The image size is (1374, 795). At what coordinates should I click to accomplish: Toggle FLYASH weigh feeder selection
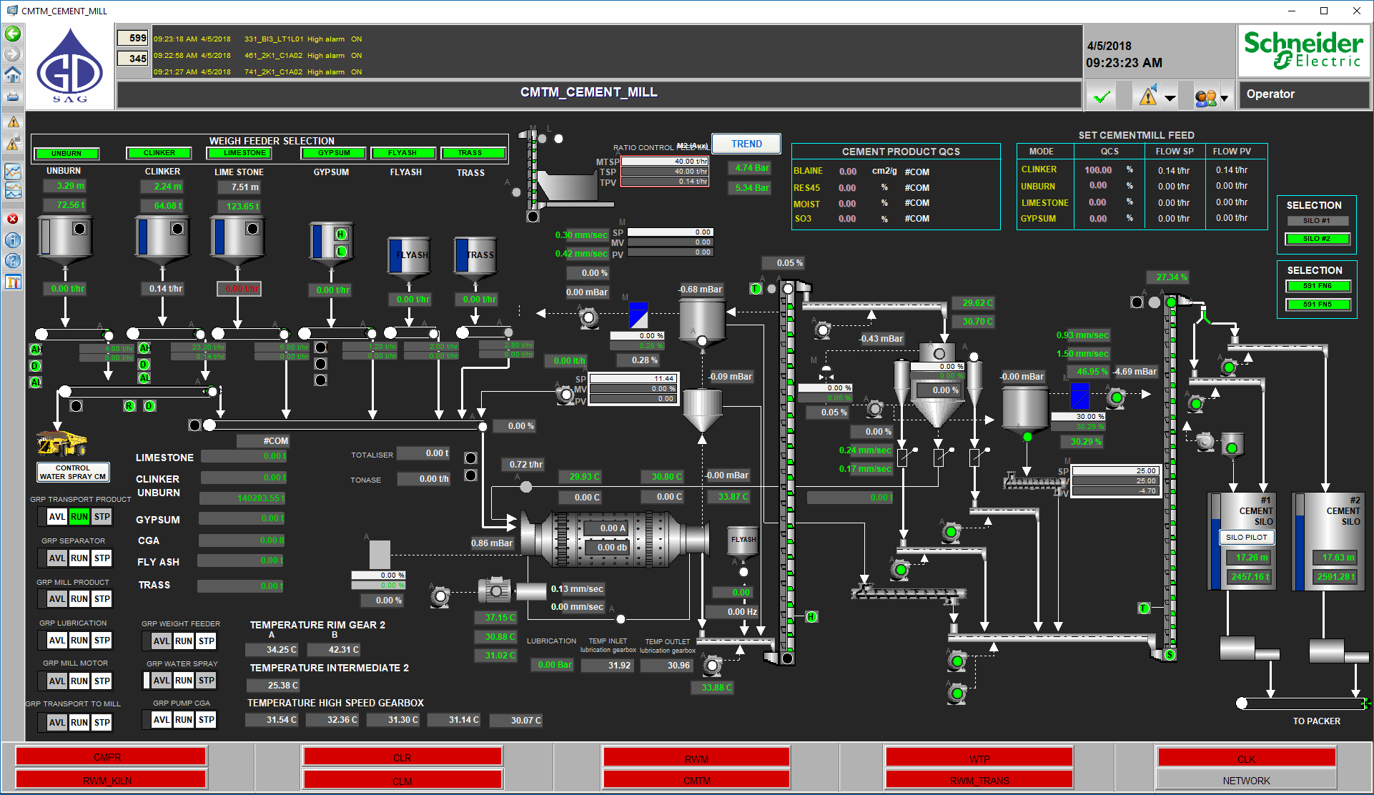(402, 152)
